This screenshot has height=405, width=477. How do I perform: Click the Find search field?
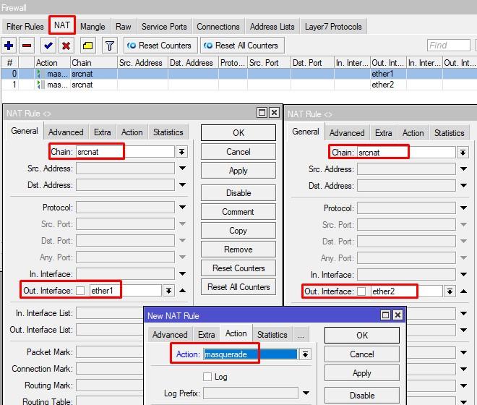coord(448,46)
